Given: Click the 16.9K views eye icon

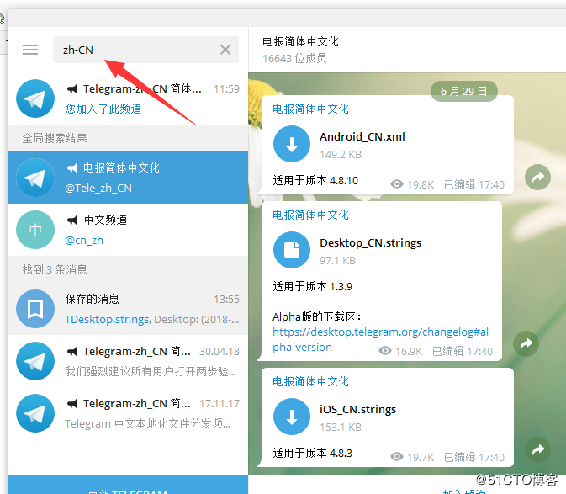Looking at the screenshot, I should (385, 351).
